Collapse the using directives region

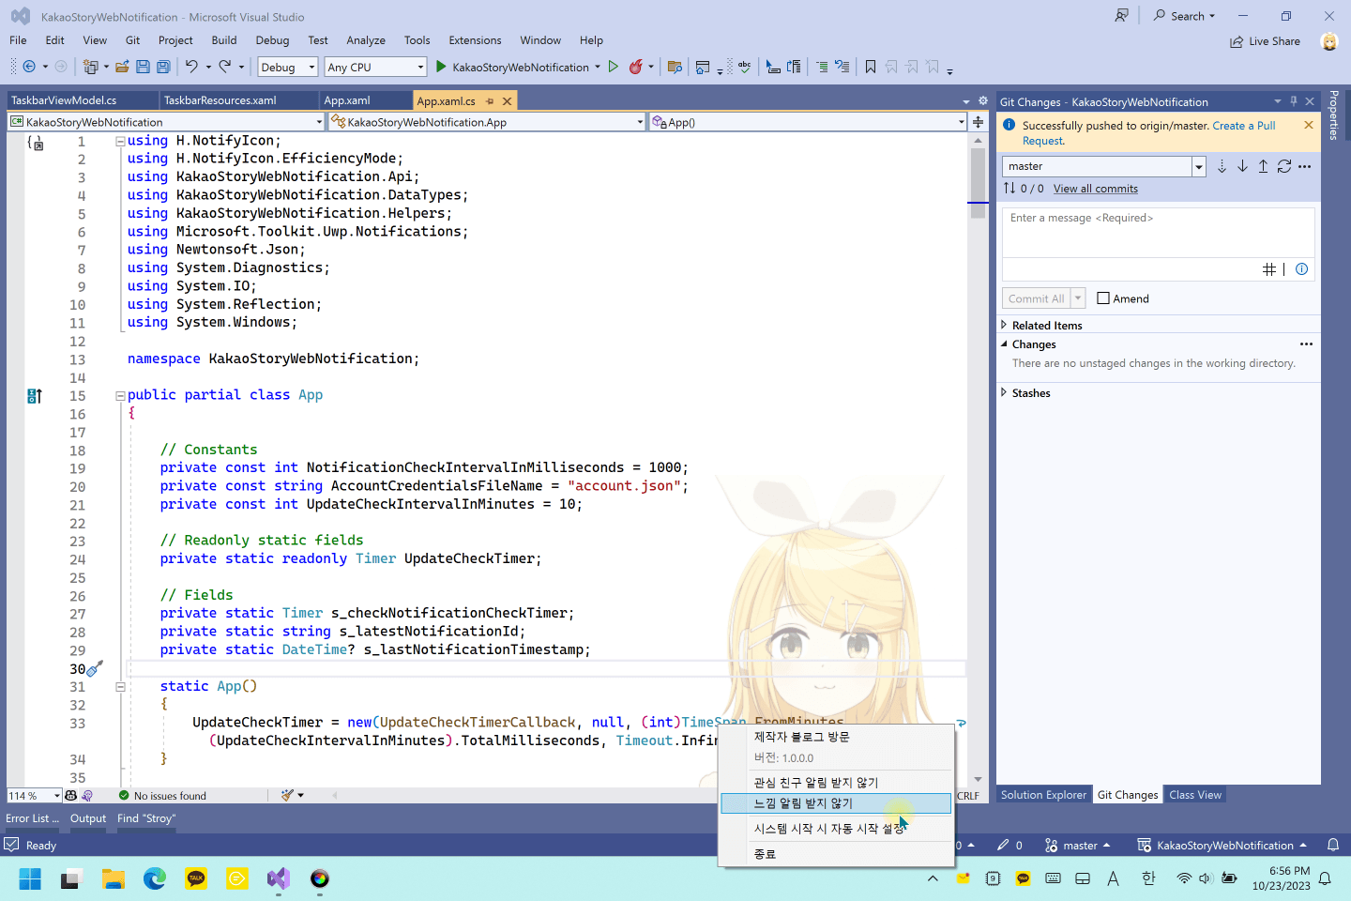[120, 141]
